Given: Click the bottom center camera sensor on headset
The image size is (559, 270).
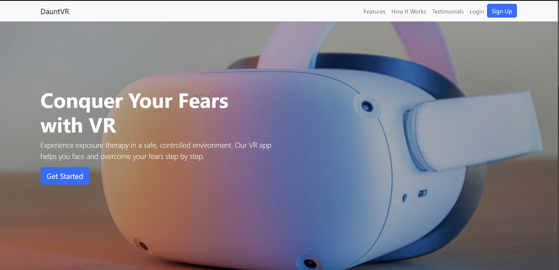Looking at the screenshot, I should click(309, 263).
